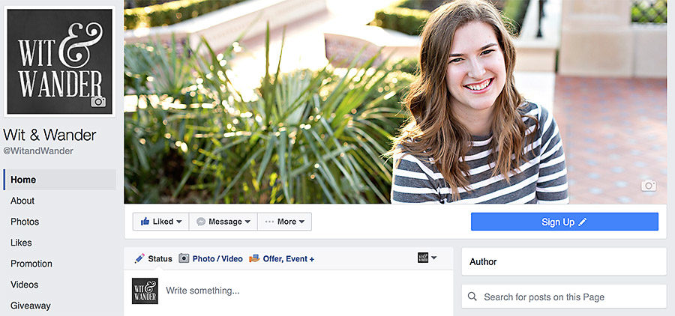Click the thumbs-up Liked icon

pos(145,222)
